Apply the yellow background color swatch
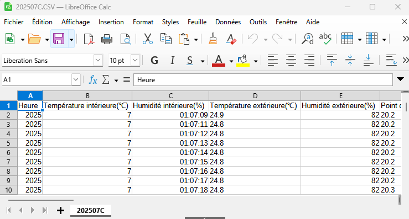This screenshot has width=409, height=219. (x=243, y=61)
